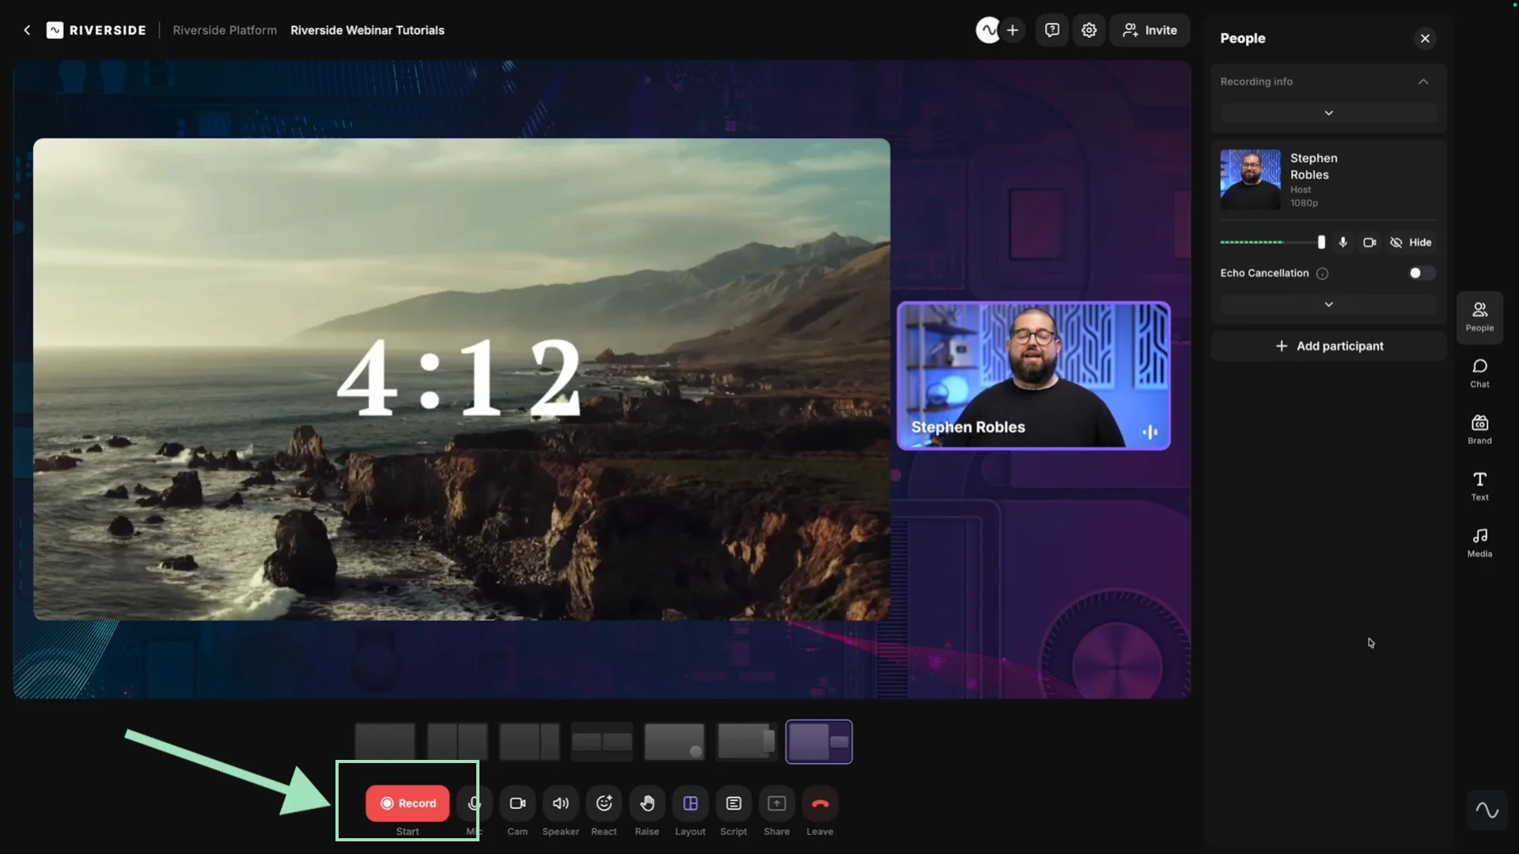Go back using the left arrow
This screenshot has width=1519, height=854.
point(27,30)
